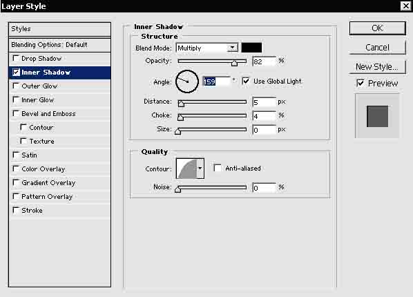Screen dimensions: 413x297
Task: Enable the Satin checkbox
Action: tap(16, 155)
